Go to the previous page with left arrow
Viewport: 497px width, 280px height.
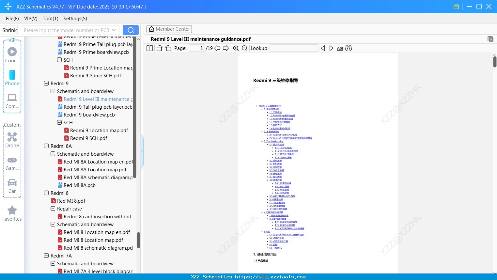pyautogui.click(x=217, y=48)
